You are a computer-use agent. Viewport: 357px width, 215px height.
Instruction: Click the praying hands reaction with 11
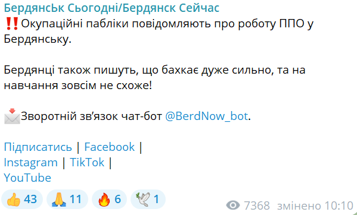tap(67, 200)
